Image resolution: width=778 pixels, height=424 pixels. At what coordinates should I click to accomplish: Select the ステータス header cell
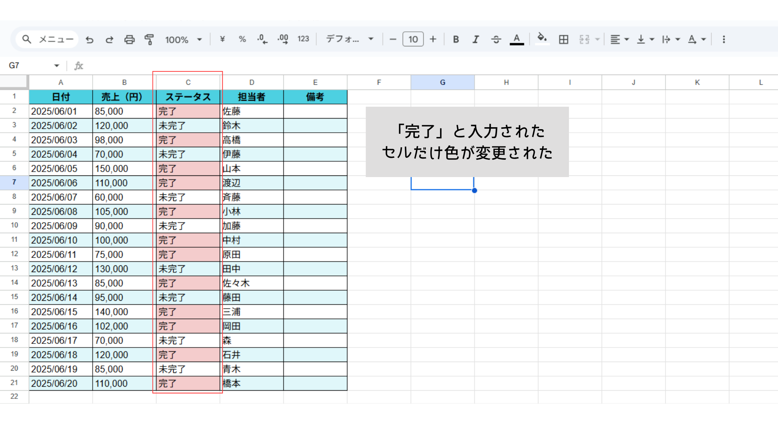coord(188,97)
